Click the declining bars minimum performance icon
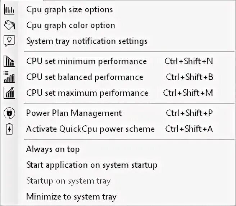236x206 pixels. (9, 61)
